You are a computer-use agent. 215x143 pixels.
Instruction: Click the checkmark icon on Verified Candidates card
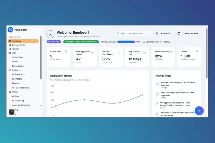(118, 53)
